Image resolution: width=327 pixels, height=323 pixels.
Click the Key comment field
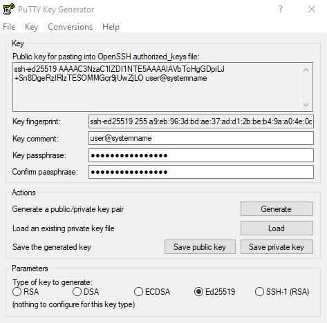201,138
